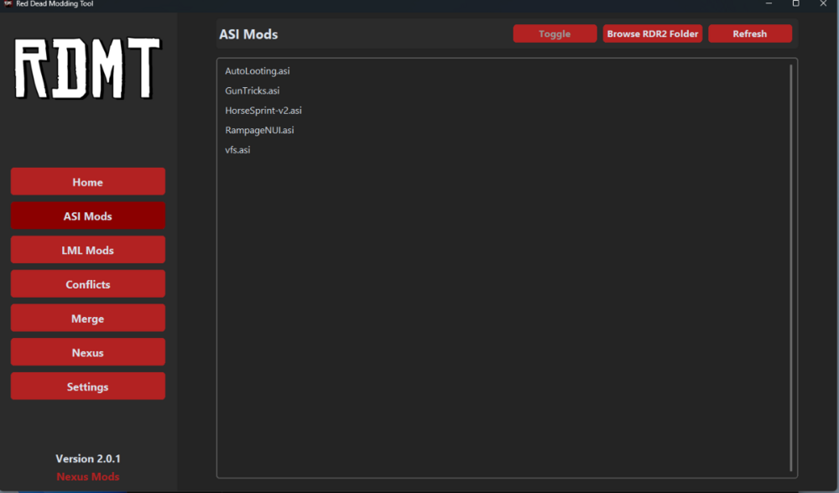Click the RDMT app icon in title bar
The height and width of the screenshot is (493, 839).
(x=8, y=4)
